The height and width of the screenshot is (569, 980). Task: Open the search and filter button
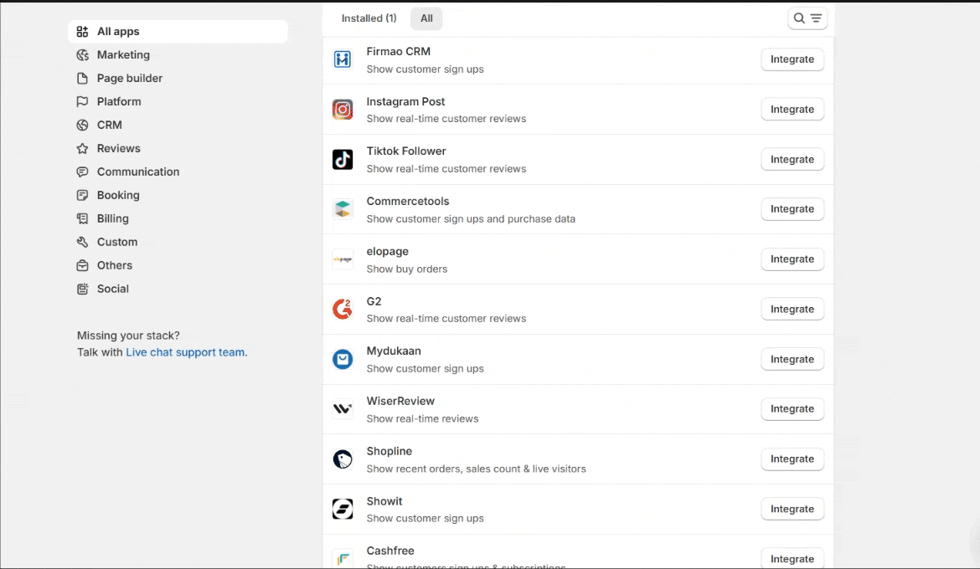click(807, 18)
